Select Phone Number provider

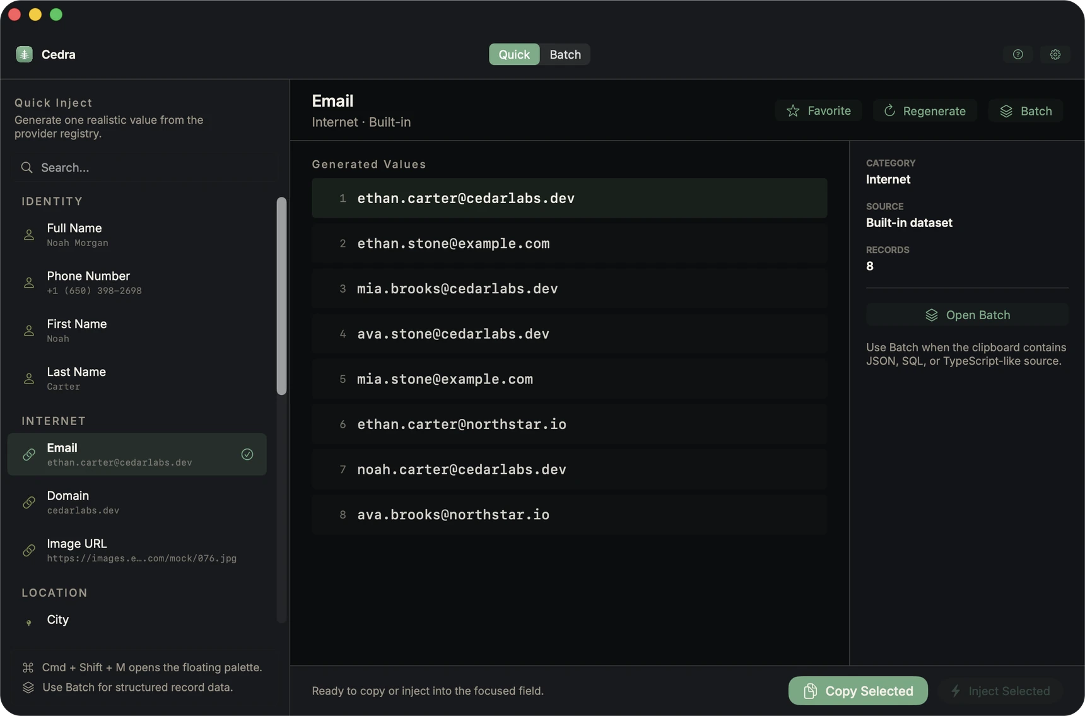coord(137,283)
